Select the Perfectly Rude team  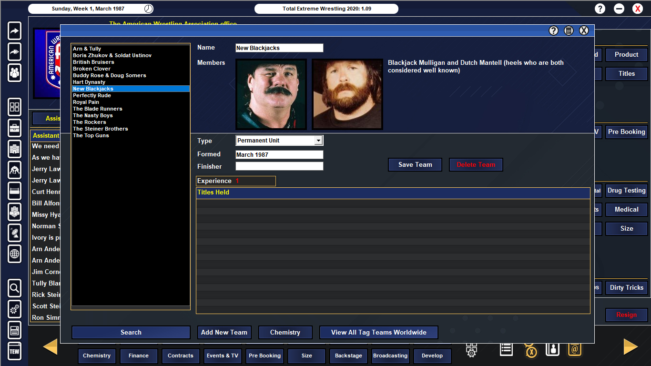point(131,95)
